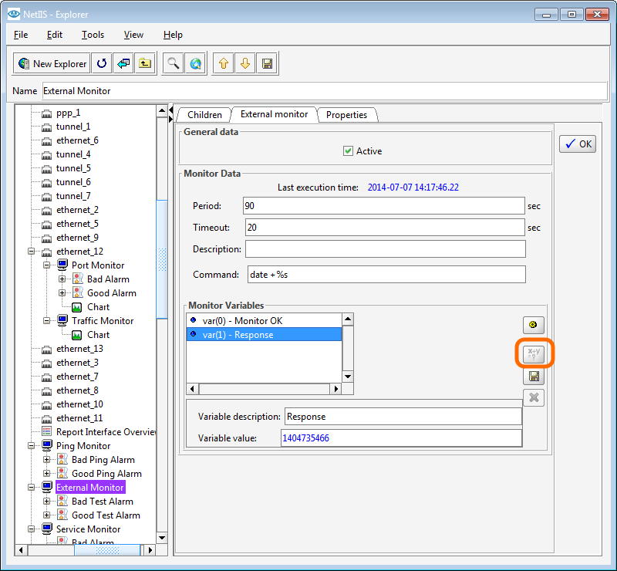Click the magnifier search icon in toolbar
Image resolution: width=617 pixels, height=571 pixels.
174,64
